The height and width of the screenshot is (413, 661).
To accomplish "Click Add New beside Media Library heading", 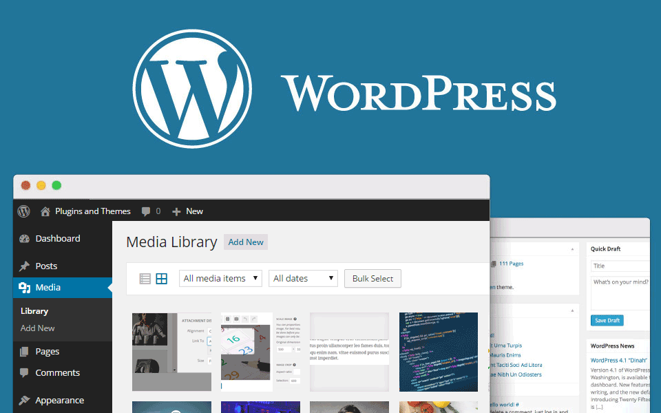I will click(246, 242).
